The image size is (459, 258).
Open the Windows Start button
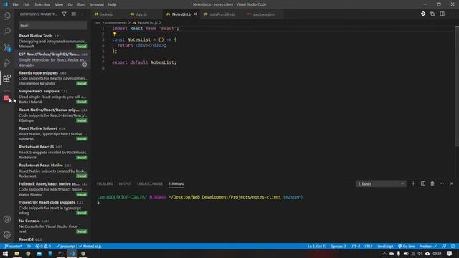click(5, 253)
